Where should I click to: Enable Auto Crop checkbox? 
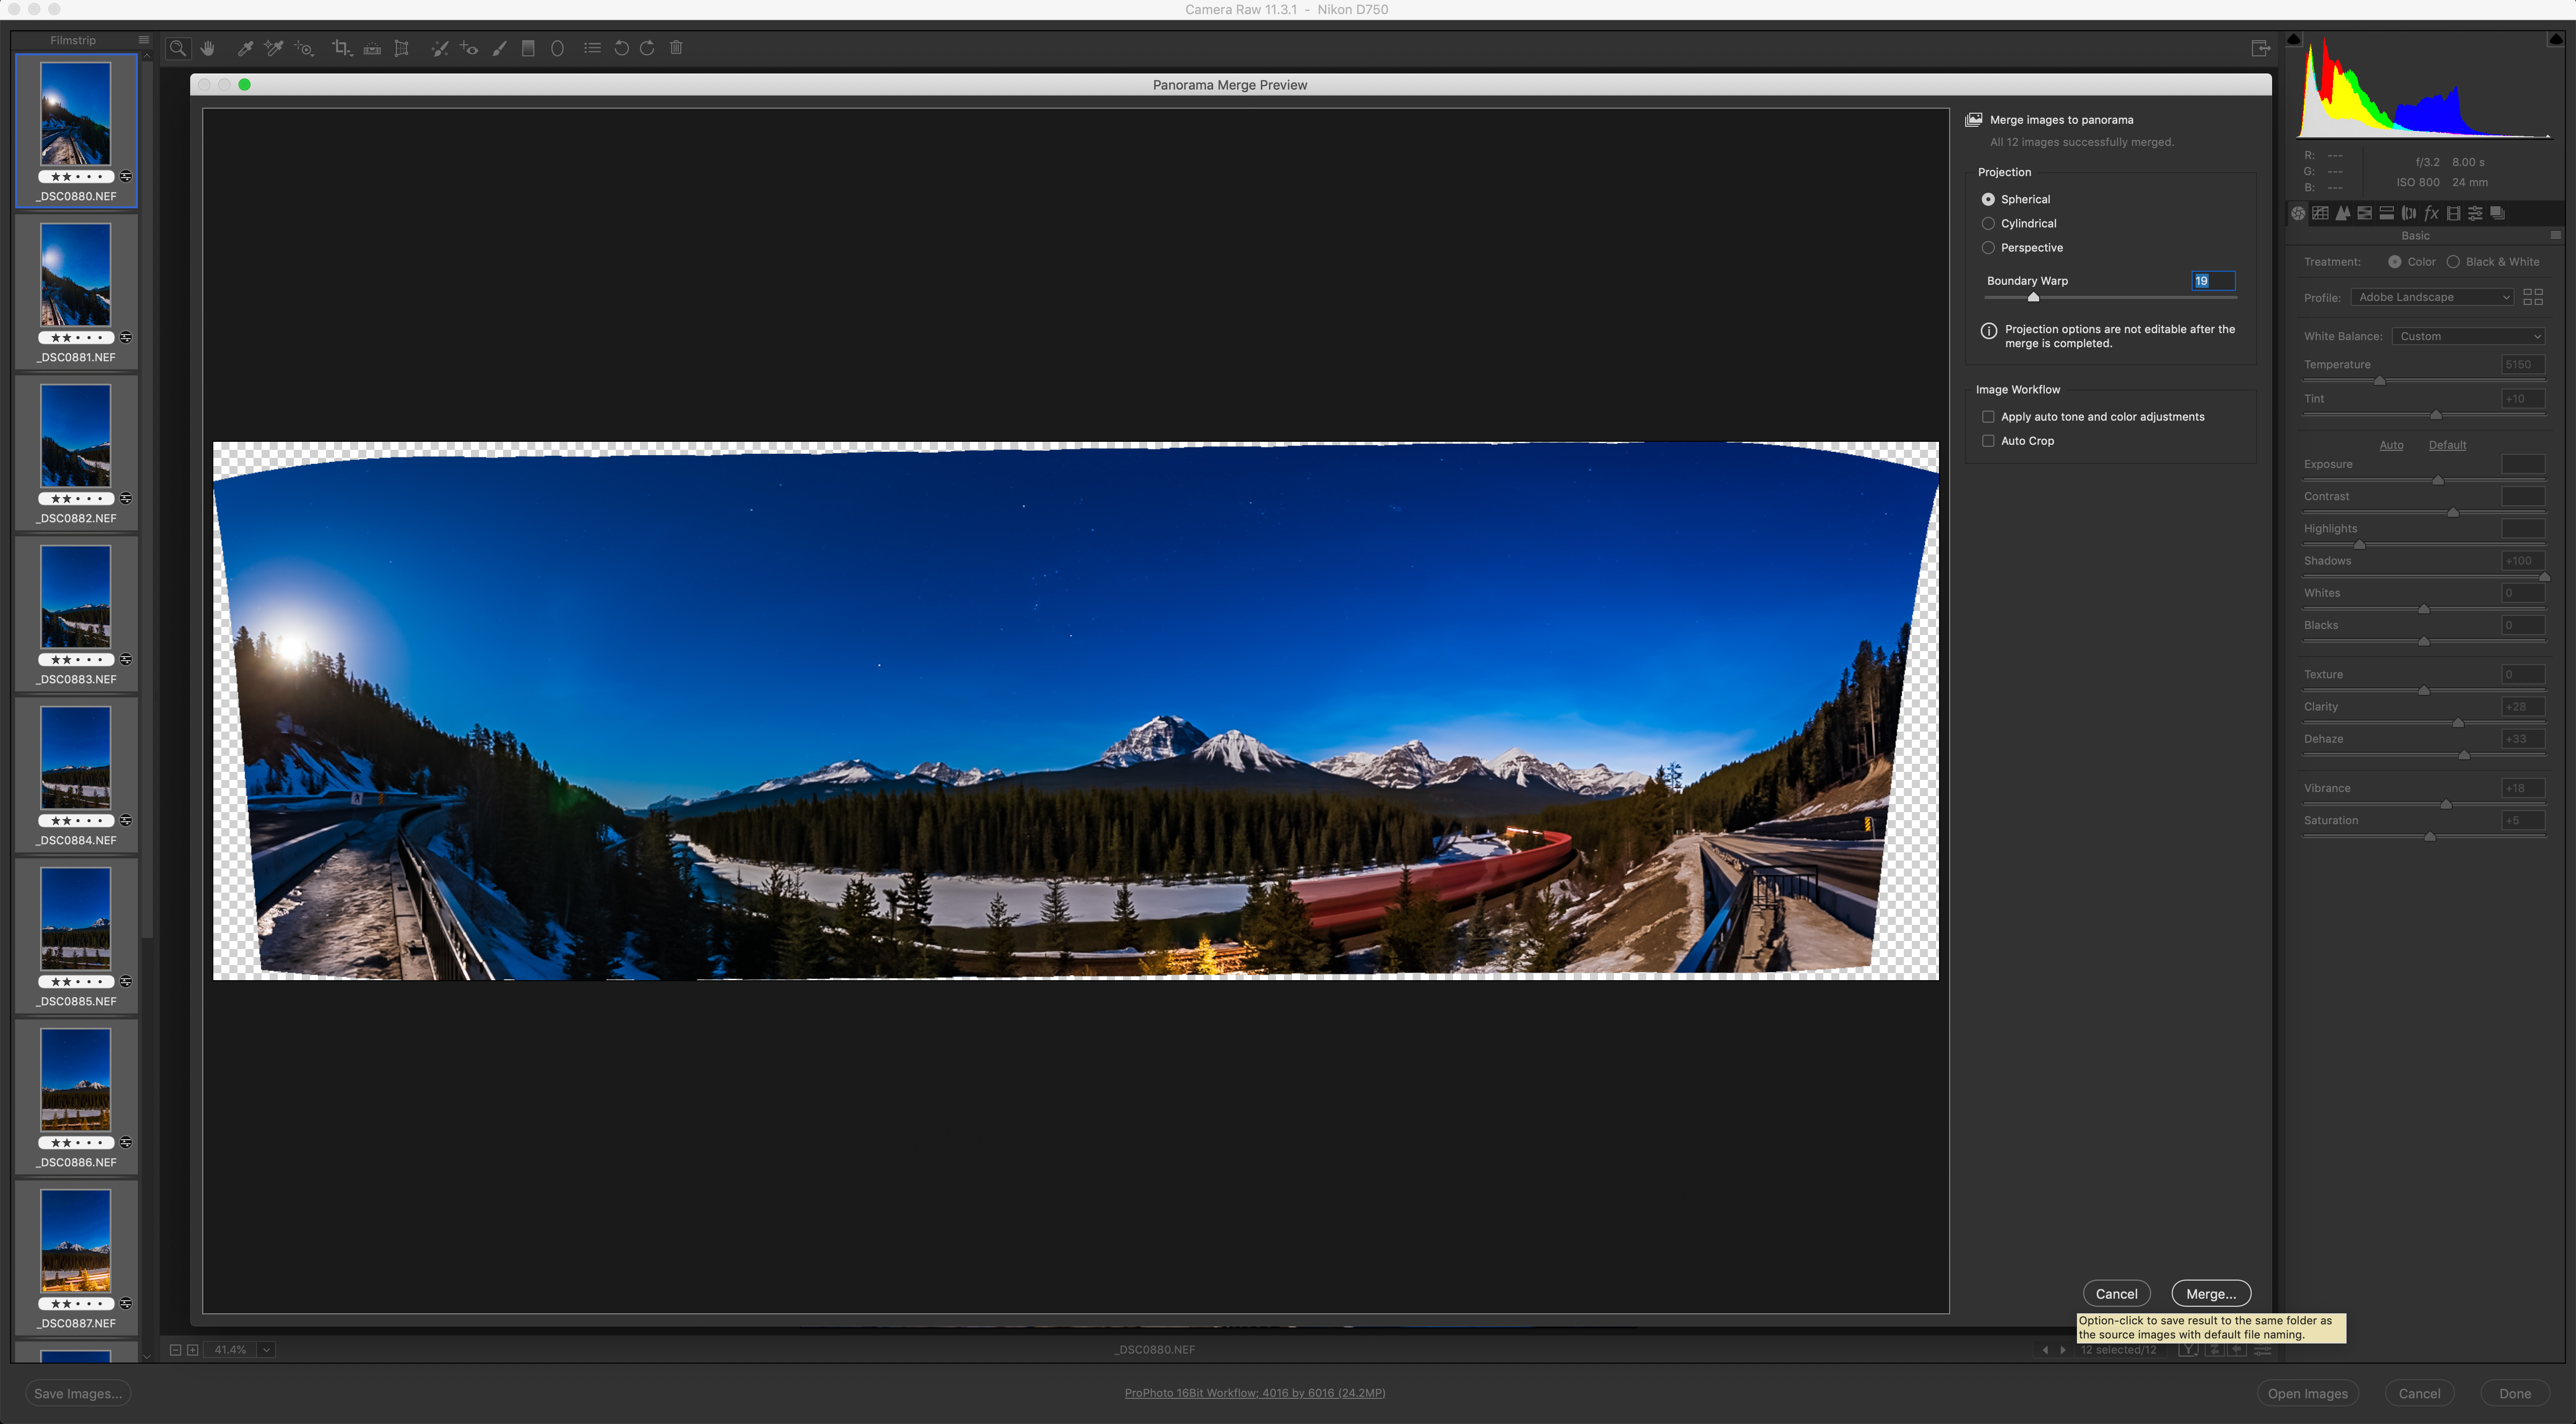tap(1988, 441)
